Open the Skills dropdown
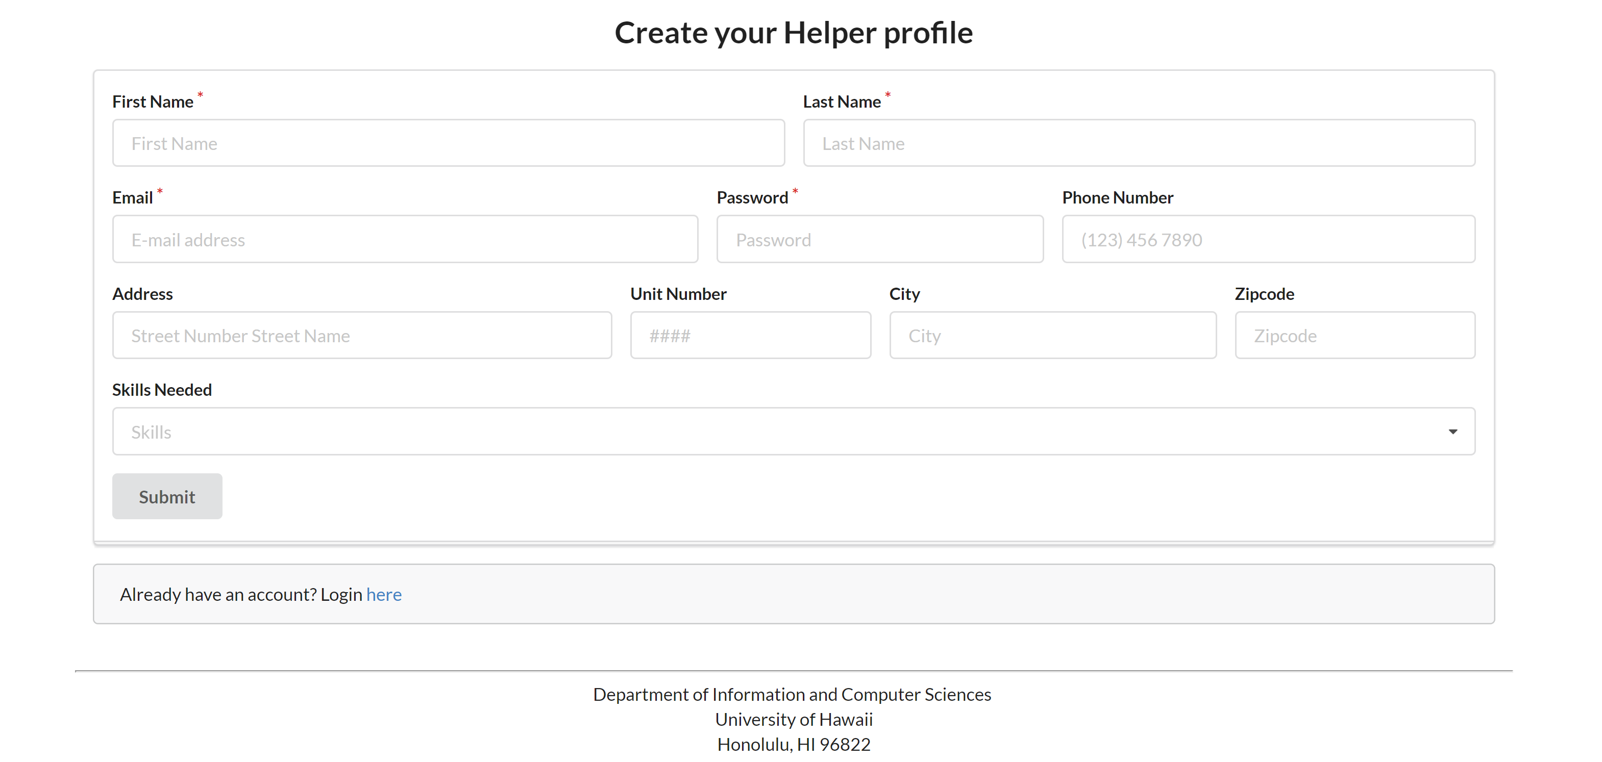 [794, 431]
